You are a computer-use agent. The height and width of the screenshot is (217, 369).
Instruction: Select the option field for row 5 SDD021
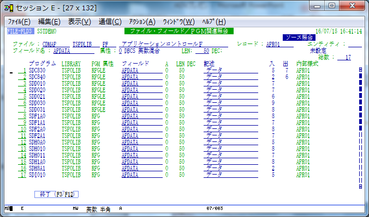22,96
